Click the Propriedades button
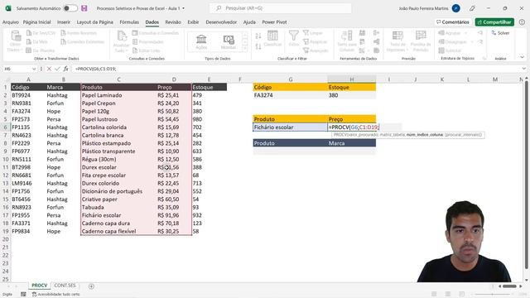 (148, 42)
